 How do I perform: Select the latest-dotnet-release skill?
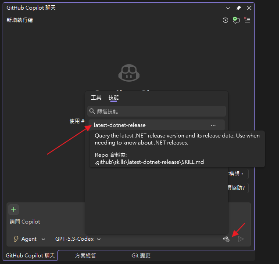coord(157,125)
